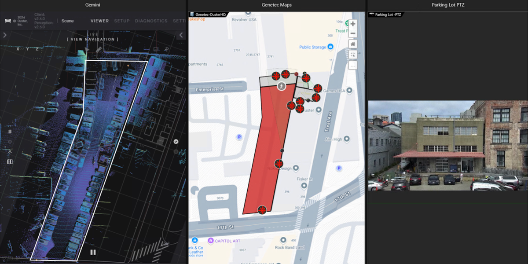Image resolution: width=528 pixels, height=264 pixels.
Task: Click the Ouster logo icon in Gemini
Action: [x=8, y=21]
